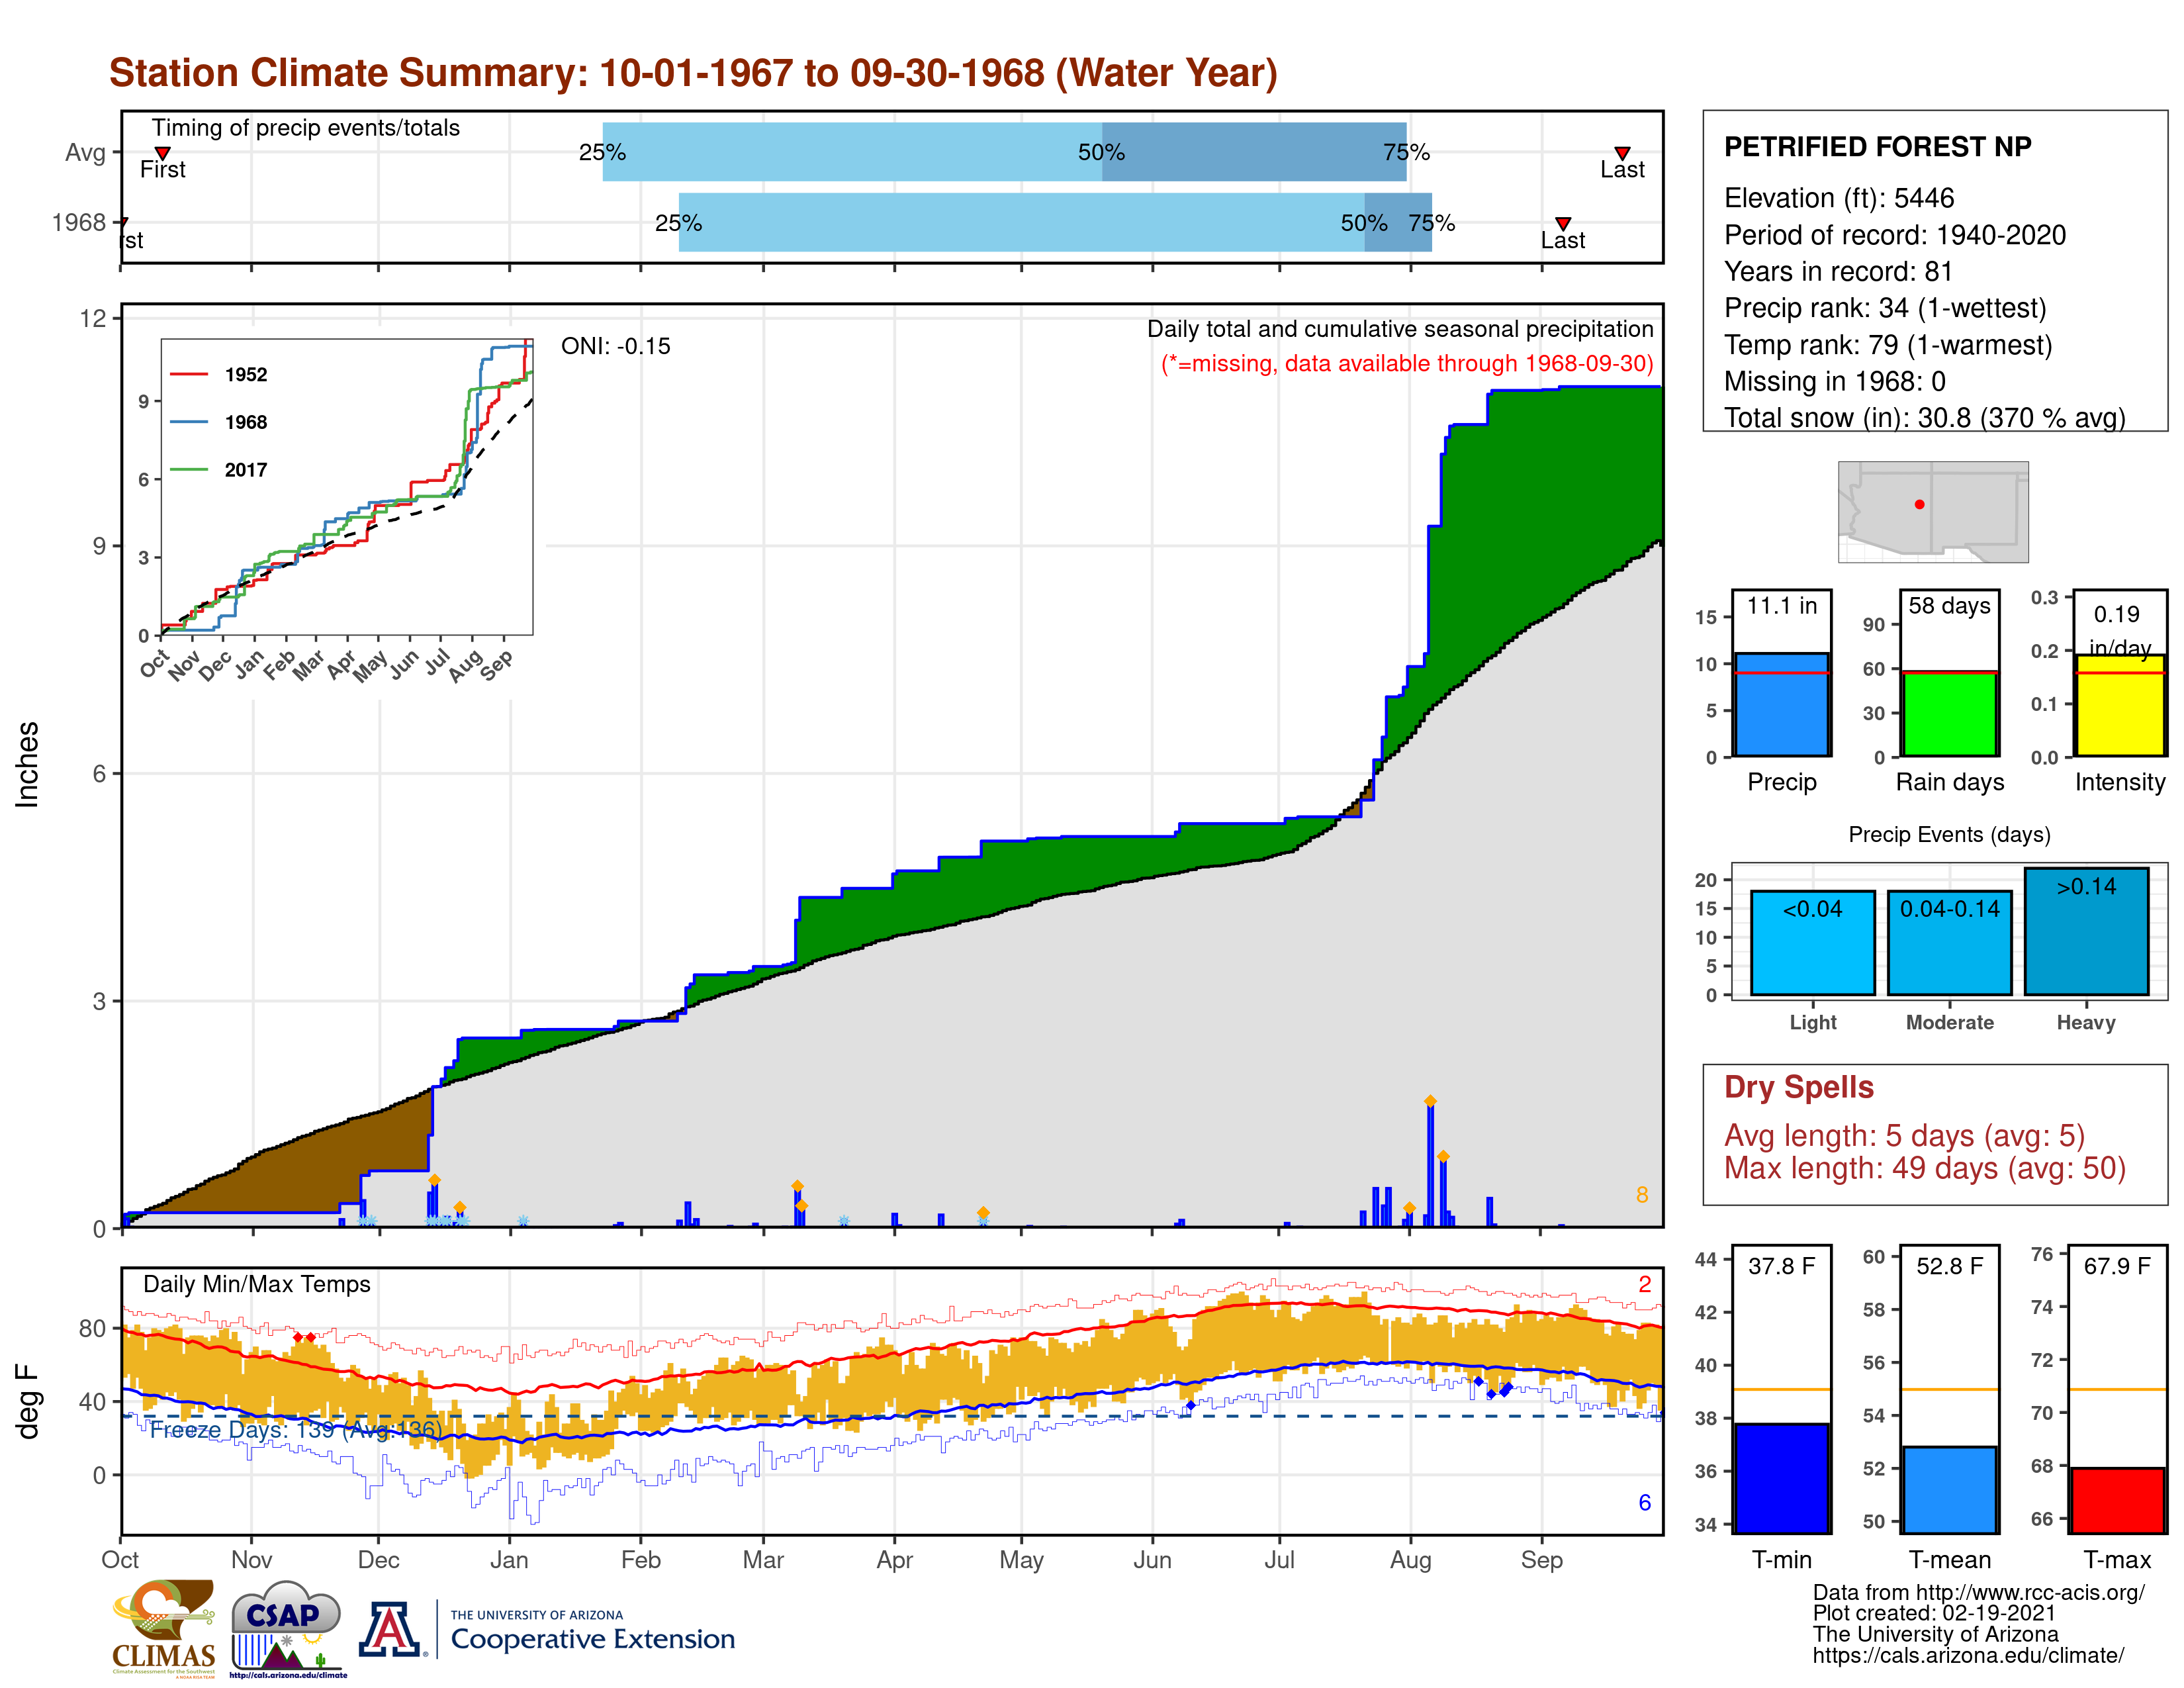
Task: Click the Avg Last red triangle marker
Action: pos(1622,153)
